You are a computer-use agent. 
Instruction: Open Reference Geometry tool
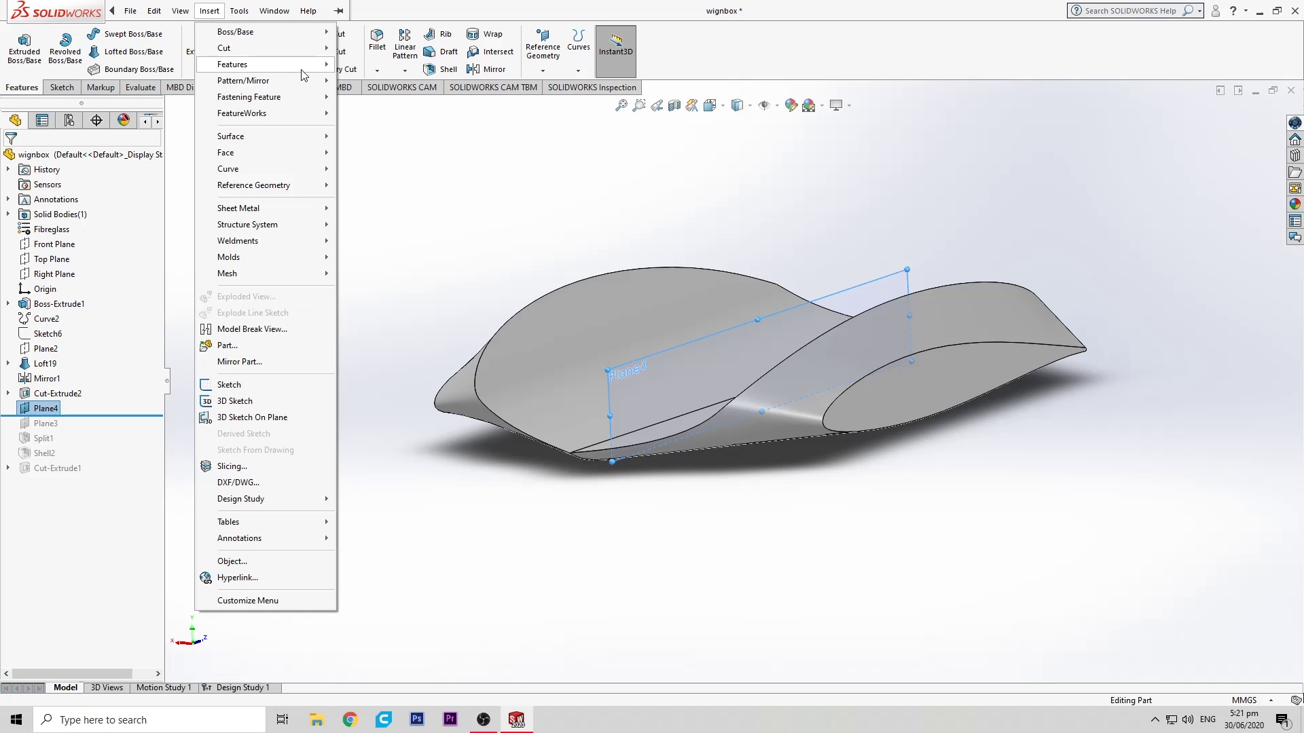(543, 44)
